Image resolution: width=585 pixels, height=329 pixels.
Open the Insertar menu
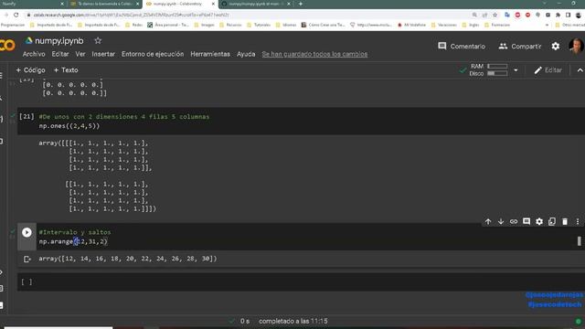103,54
